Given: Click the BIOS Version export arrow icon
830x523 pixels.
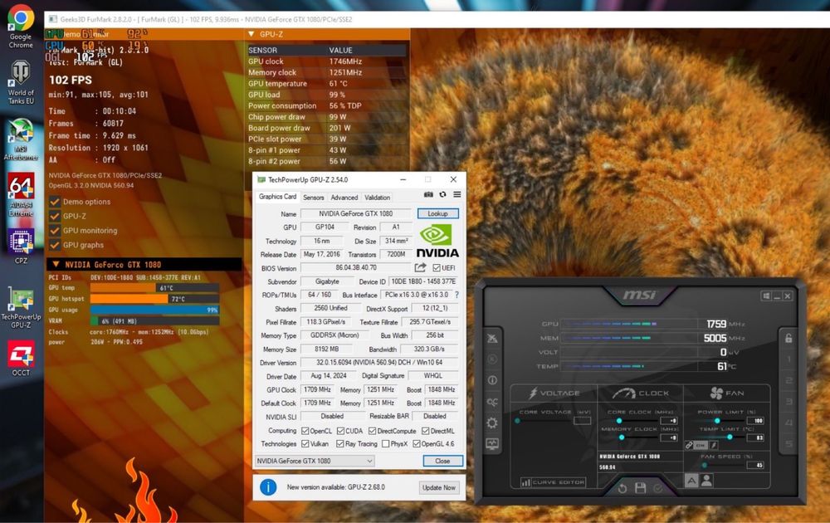Looking at the screenshot, I should pyautogui.click(x=420, y=268).
